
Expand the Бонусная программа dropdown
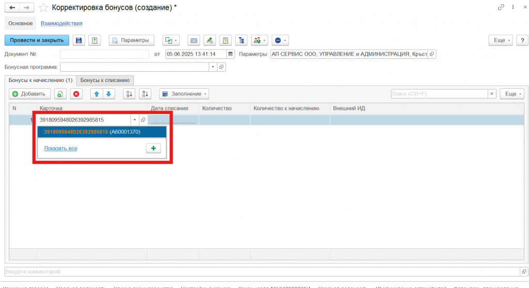pos(212,67)
